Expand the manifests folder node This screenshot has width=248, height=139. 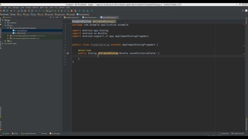(x=5, y=23)
